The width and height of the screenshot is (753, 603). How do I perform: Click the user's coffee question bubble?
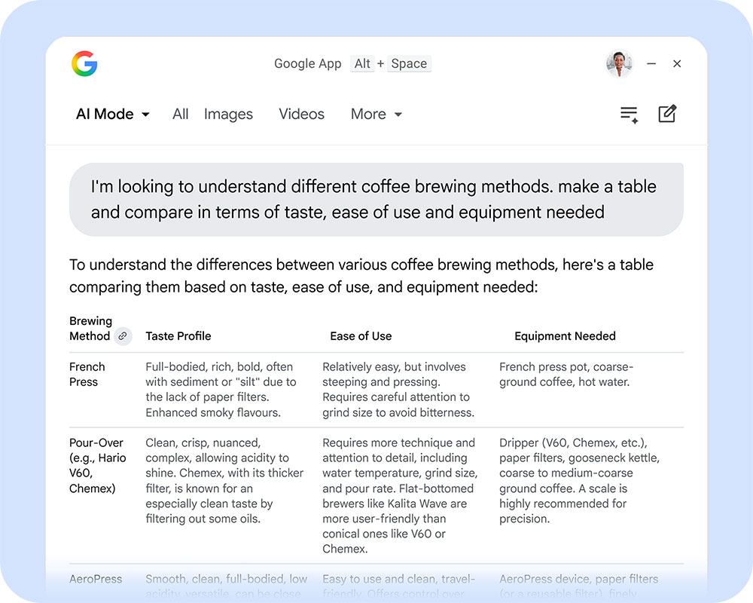(x=376, y=199)
